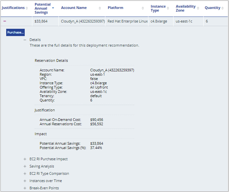Click the Purchase... button
The image size is (229, 192).
(x=15, y=32)
